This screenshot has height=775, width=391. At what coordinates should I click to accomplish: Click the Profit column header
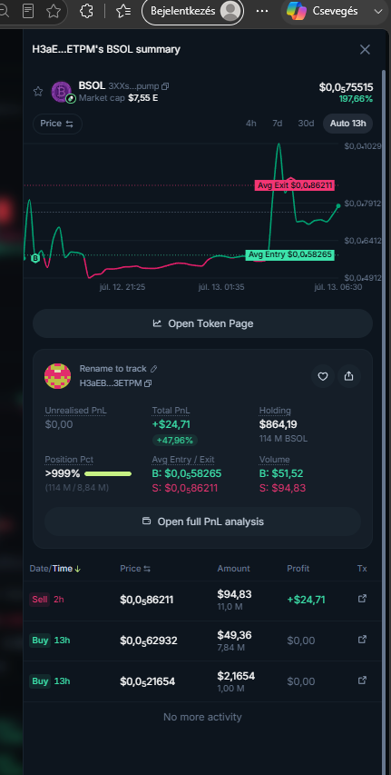298,569
